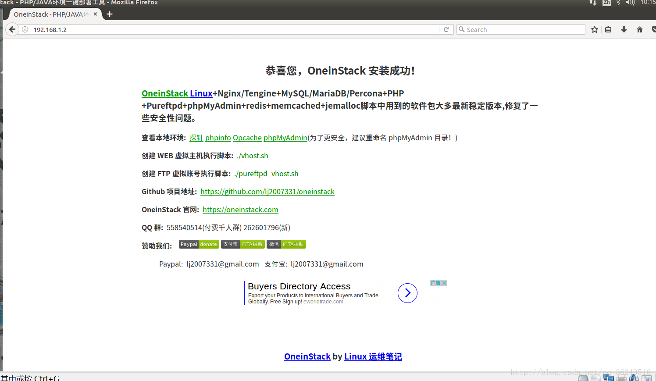Open the downloads arrow icon

624,29
